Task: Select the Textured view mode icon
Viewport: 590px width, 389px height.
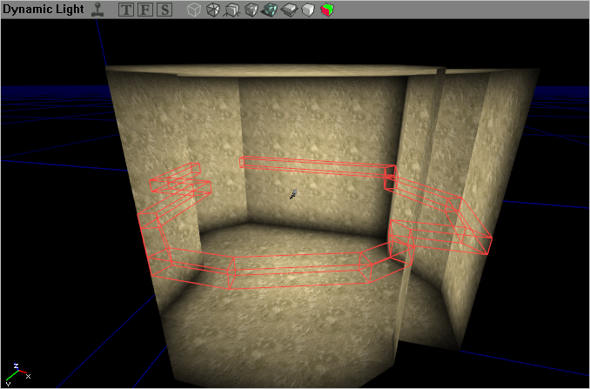Action: pyautogui.click(x=289, y=10)
